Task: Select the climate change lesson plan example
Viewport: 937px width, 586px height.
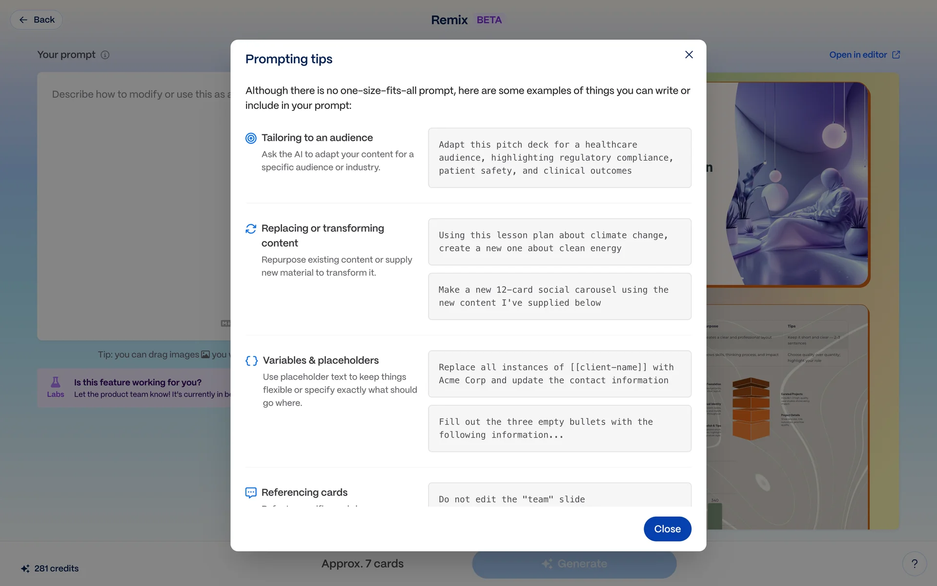Action: point(559,242)
